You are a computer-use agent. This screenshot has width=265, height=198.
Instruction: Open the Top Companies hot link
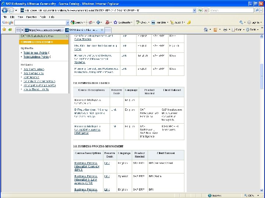coord(33,73)
